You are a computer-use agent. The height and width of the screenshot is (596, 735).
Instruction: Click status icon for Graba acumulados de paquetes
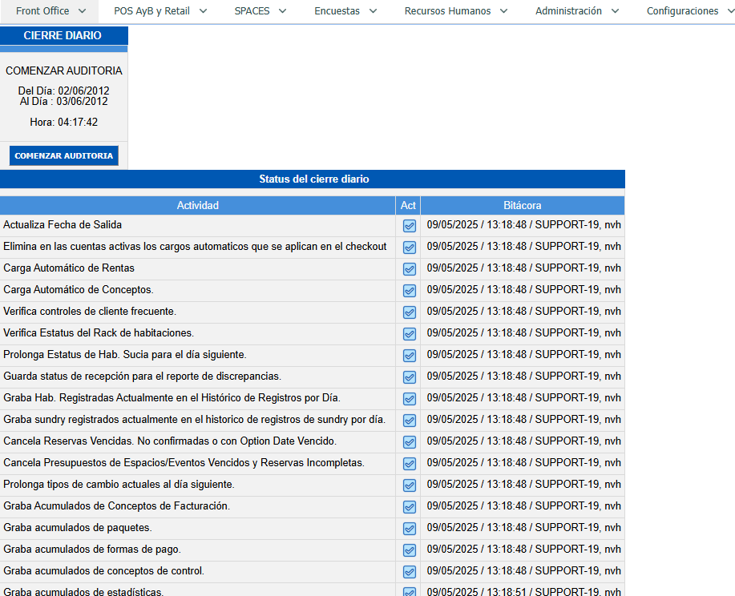[409, 529]
